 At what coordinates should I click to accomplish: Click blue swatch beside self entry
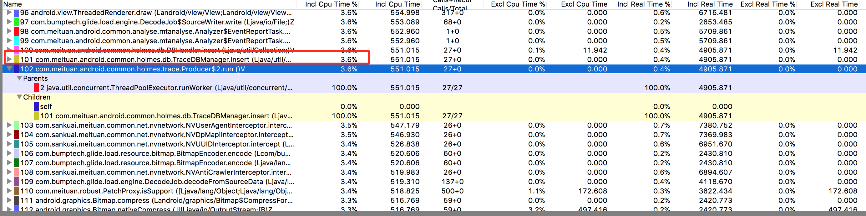[x=36, y=107]
